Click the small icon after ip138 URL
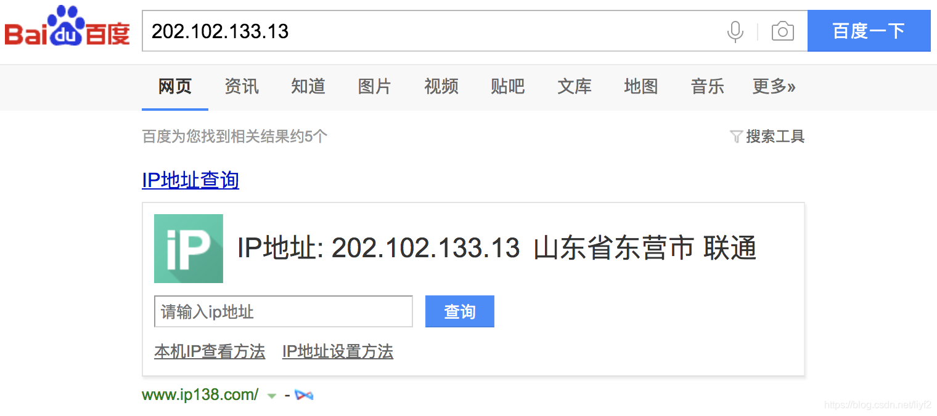937x416 pixels. coord(304,395)
